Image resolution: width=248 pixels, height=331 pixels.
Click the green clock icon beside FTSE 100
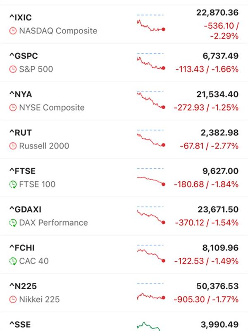[x=13, y=185]
